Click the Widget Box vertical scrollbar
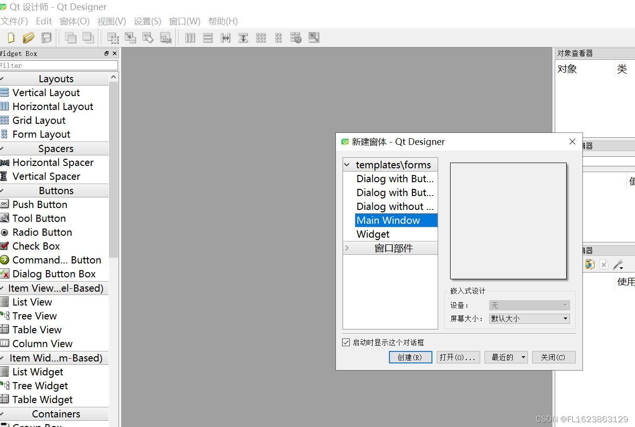 point(113,170)
